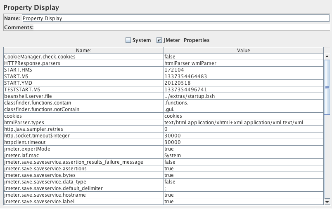Select the CookieManager.check.cookies row
Image resolution: width=332 pixels, height=209 pixels.
(x=83, y=57)
